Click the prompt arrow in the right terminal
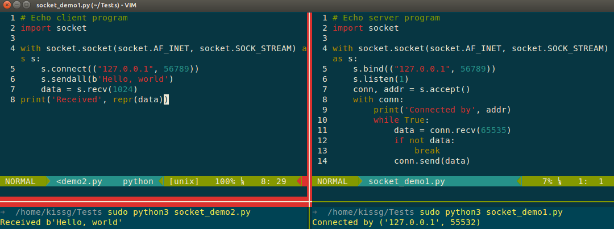 tap(314, 212)
